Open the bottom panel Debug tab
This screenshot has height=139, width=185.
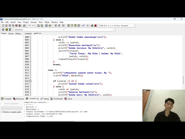coord(45,99)
